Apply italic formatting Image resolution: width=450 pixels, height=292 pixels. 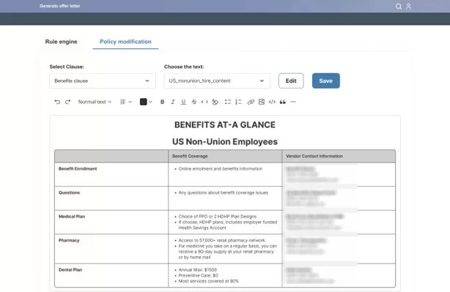click(172, 102)
